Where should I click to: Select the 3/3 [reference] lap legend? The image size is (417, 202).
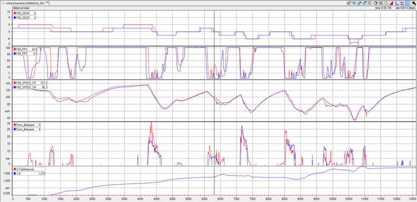[29, 169]
